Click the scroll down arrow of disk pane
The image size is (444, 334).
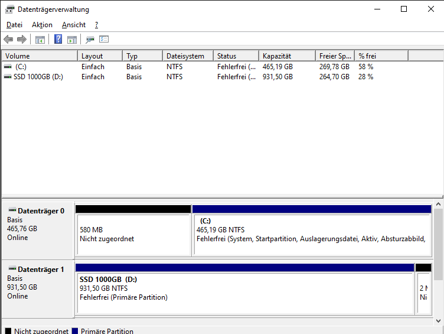tap(438, 321)
